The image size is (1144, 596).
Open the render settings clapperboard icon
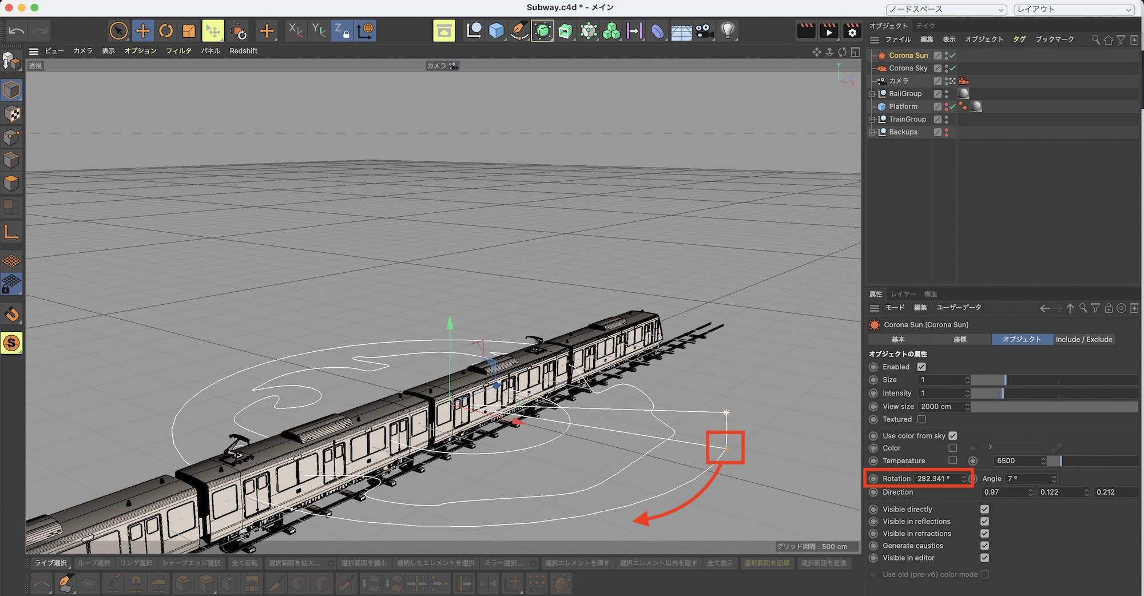click(x=852, y=30)
